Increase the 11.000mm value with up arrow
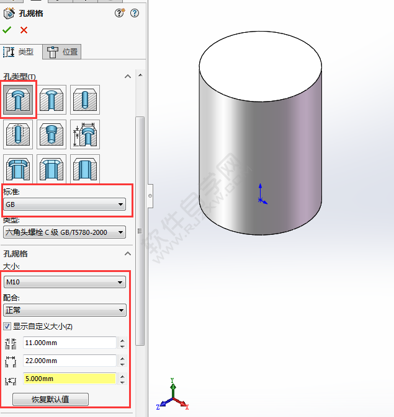The width and height of the screenshot is (394, 417). click(122, 340)
